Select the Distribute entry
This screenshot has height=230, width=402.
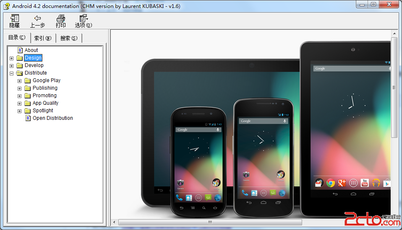pos(36,73)
